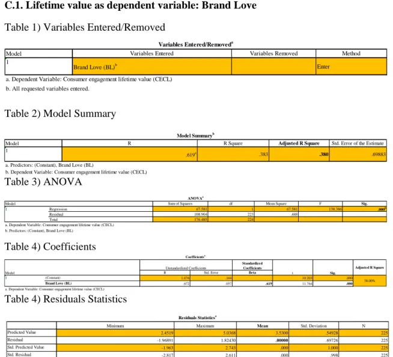Click the 'Std. Residual' row label
The width and height of the screenshot is (393, 357).
point(19,355)
